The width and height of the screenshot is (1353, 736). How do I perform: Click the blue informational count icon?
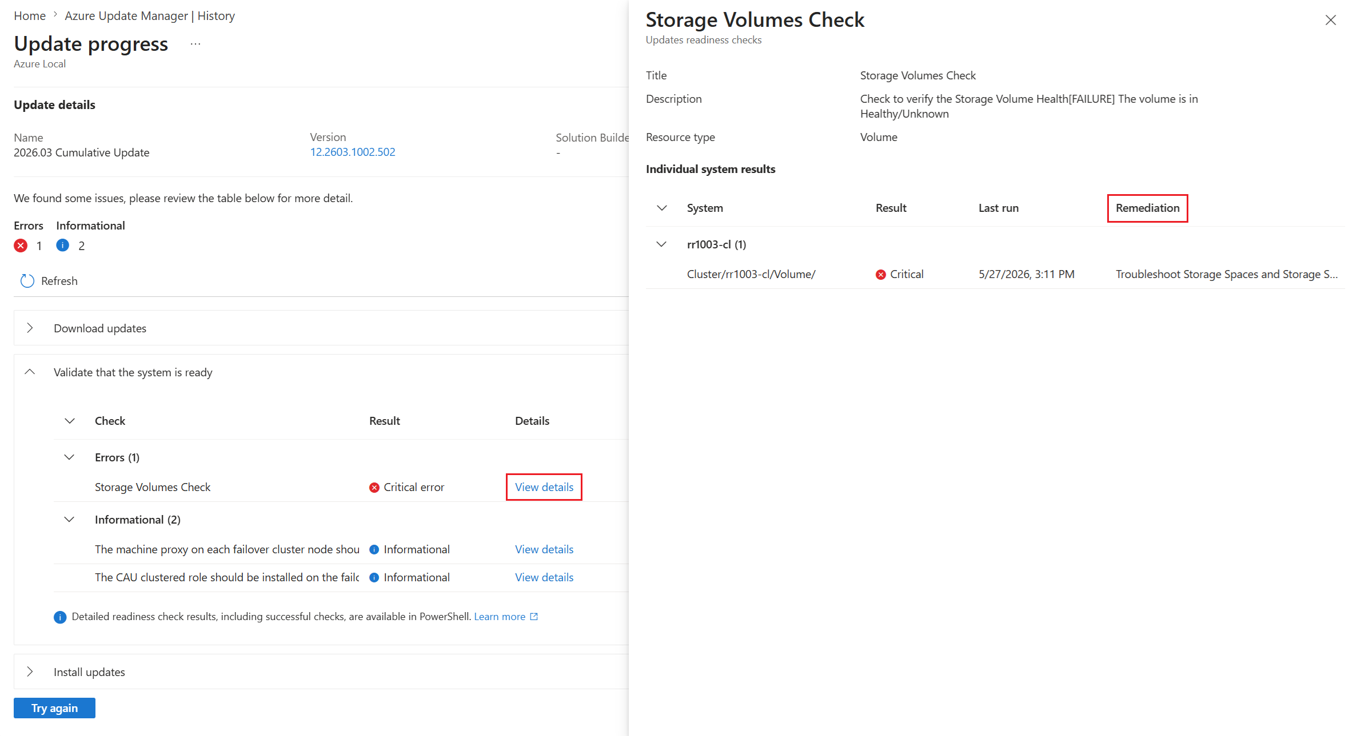click(x=63, y=246)
